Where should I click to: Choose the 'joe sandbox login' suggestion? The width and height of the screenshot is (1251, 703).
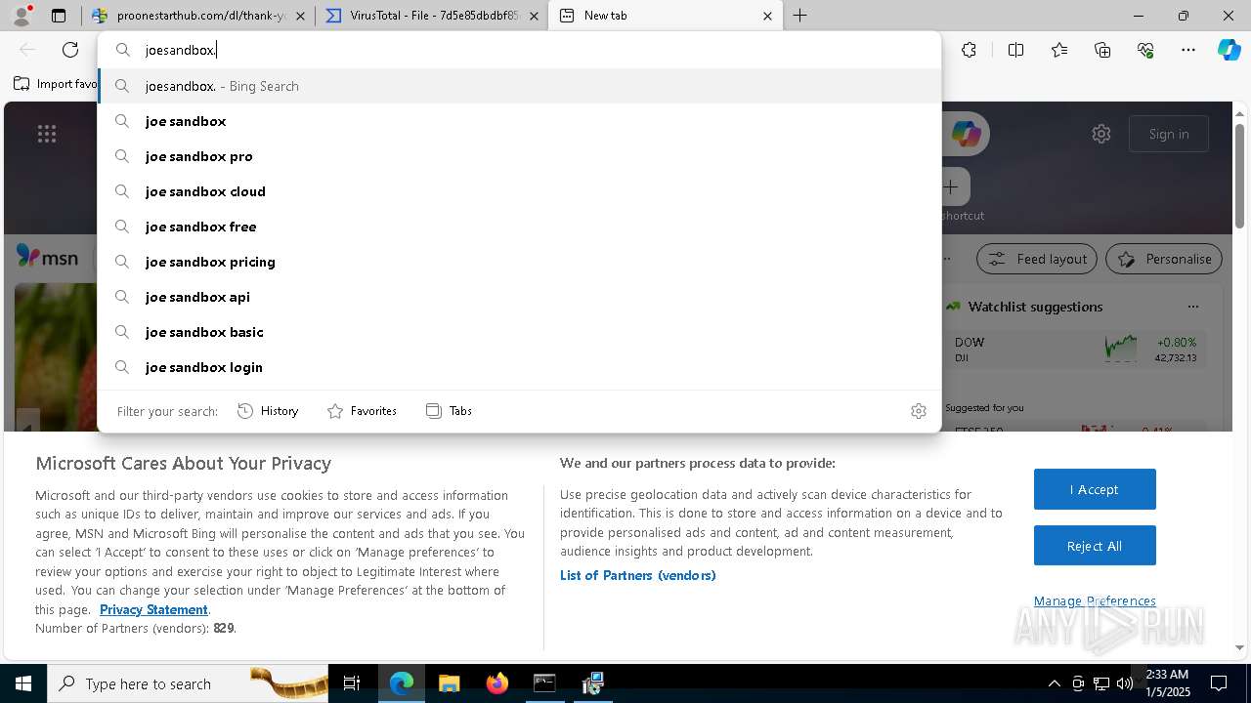pos(519,367)
